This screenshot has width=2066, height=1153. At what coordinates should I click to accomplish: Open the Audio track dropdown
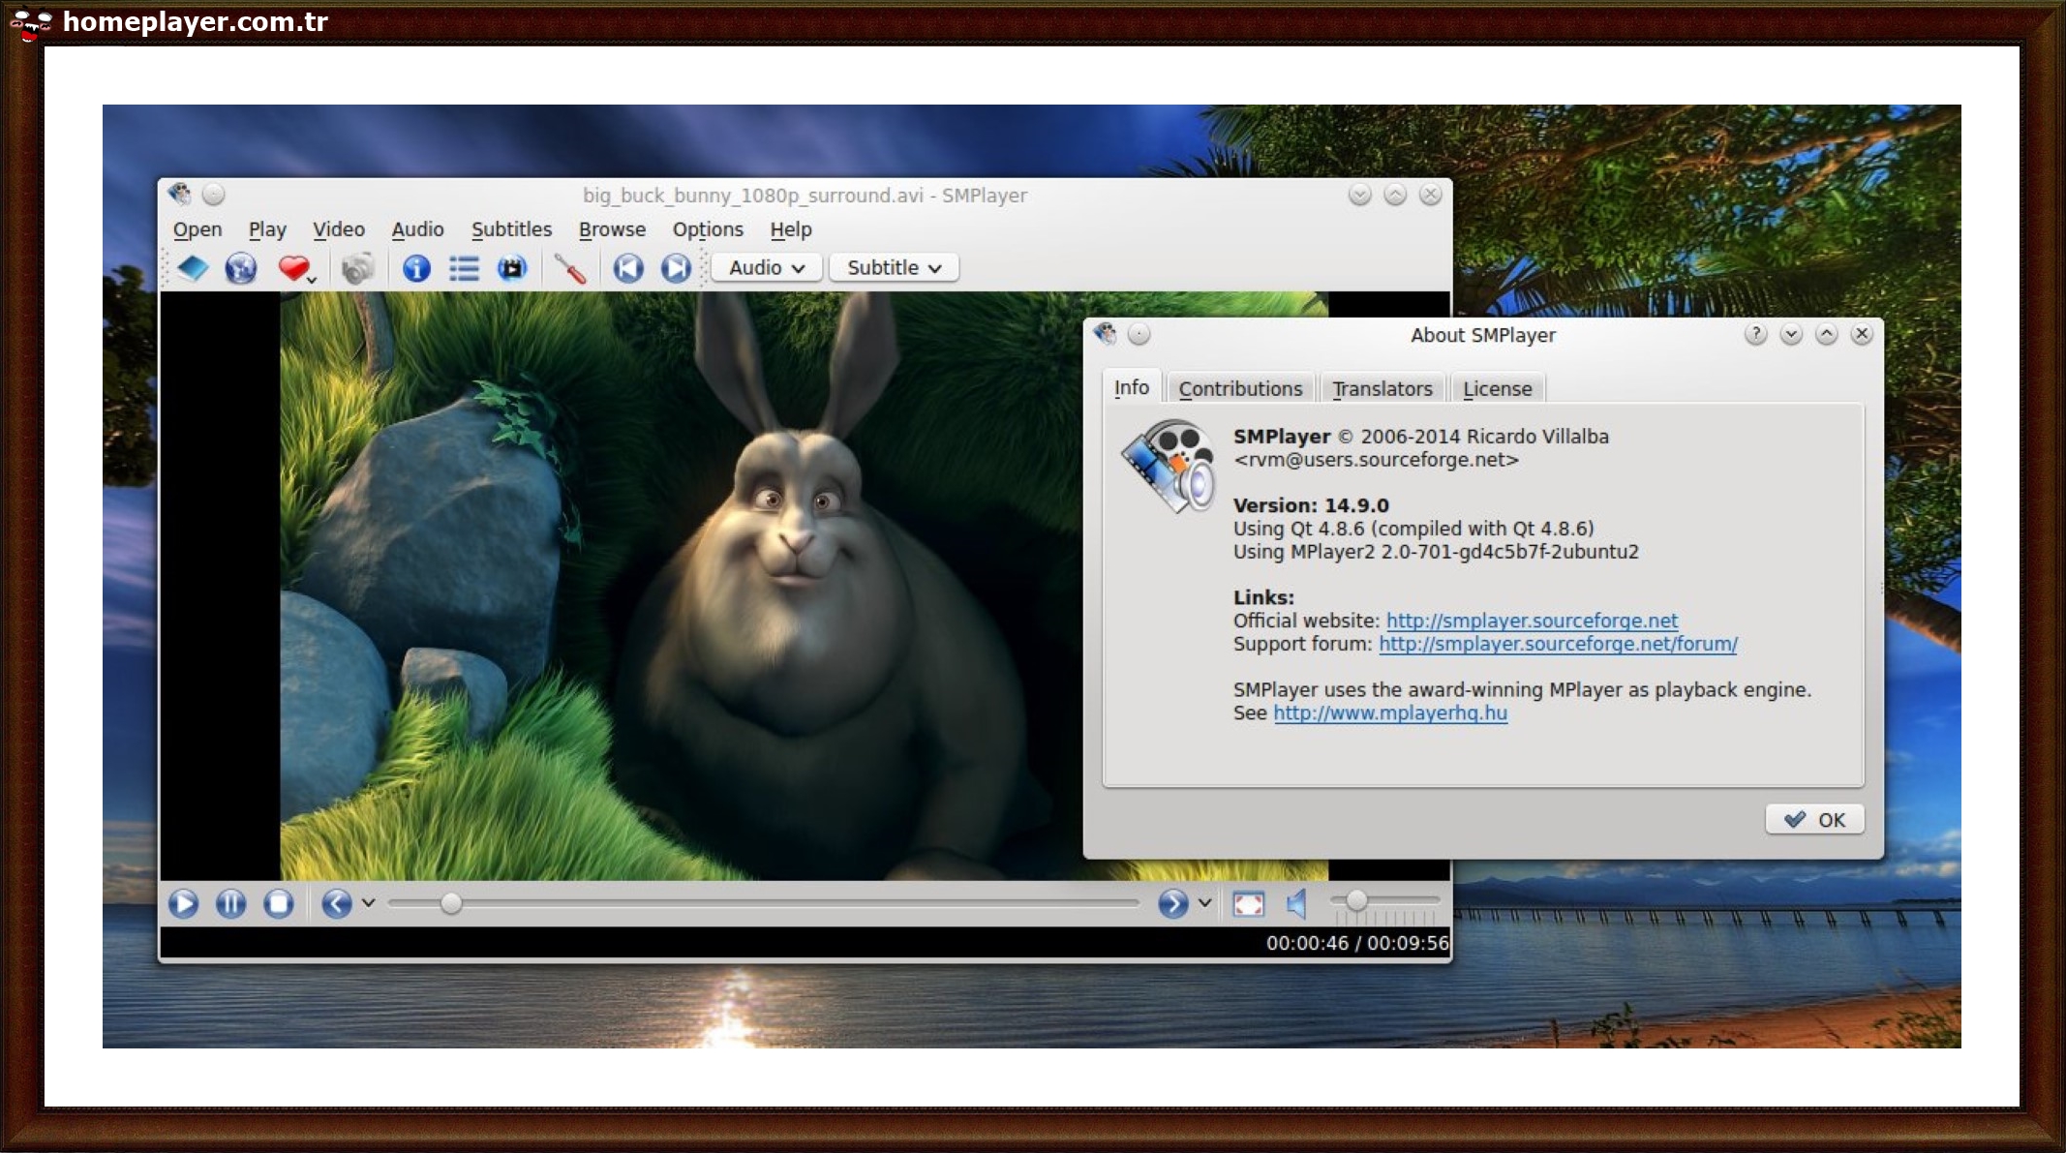(766, 267)
